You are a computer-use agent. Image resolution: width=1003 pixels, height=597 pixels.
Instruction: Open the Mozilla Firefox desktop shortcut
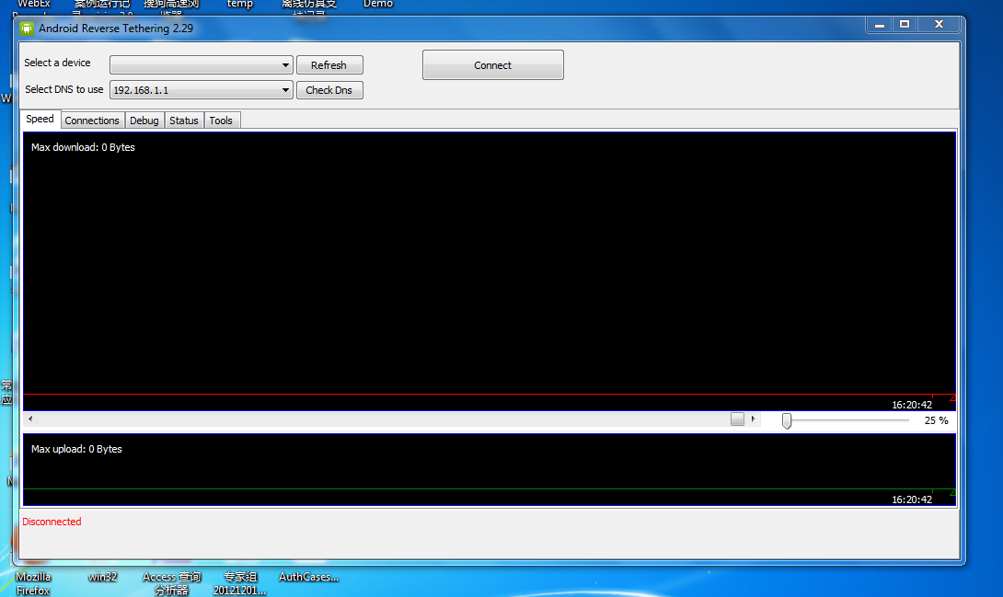(x=32, y=583)
